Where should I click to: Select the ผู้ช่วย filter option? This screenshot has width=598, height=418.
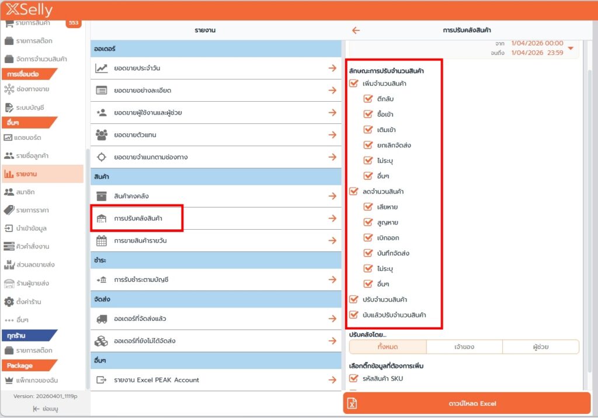pyautogui.click(x=540, y=347)
